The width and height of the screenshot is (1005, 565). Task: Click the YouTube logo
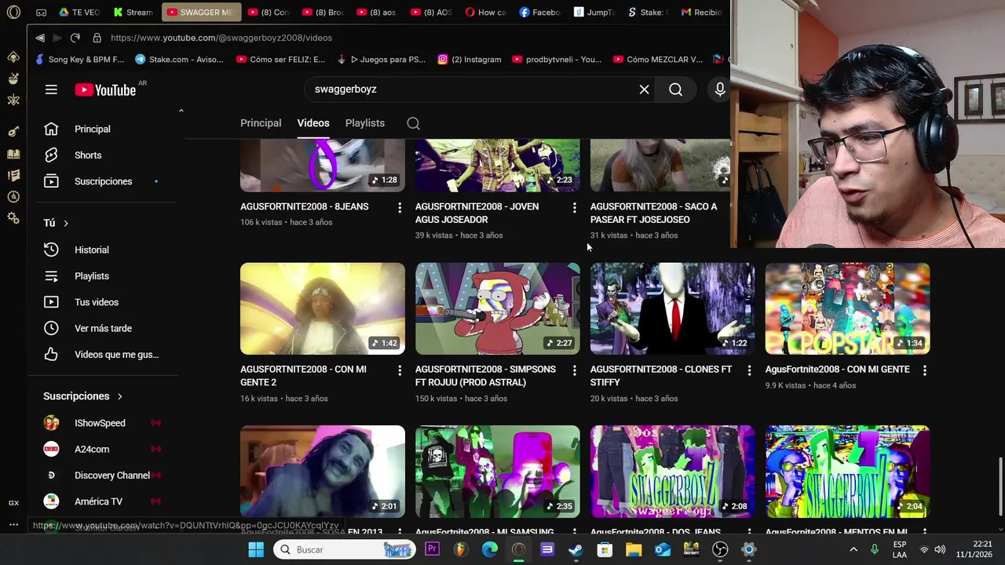[105, 89]
